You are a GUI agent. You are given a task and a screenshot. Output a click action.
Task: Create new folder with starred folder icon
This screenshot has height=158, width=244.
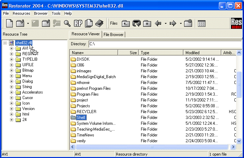click(188, 23)
